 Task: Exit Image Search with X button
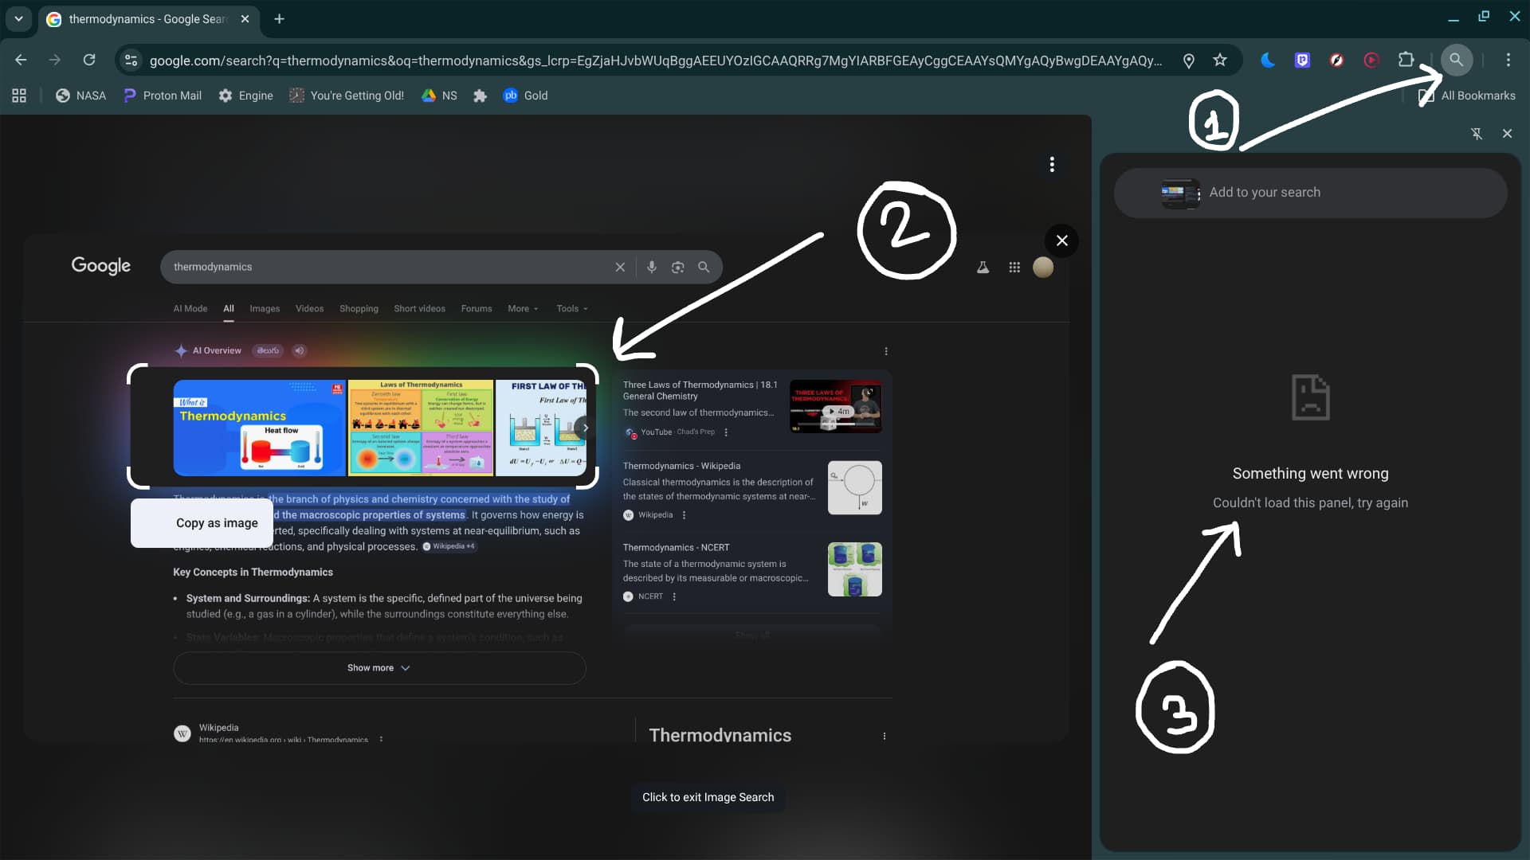point(1061,240)
